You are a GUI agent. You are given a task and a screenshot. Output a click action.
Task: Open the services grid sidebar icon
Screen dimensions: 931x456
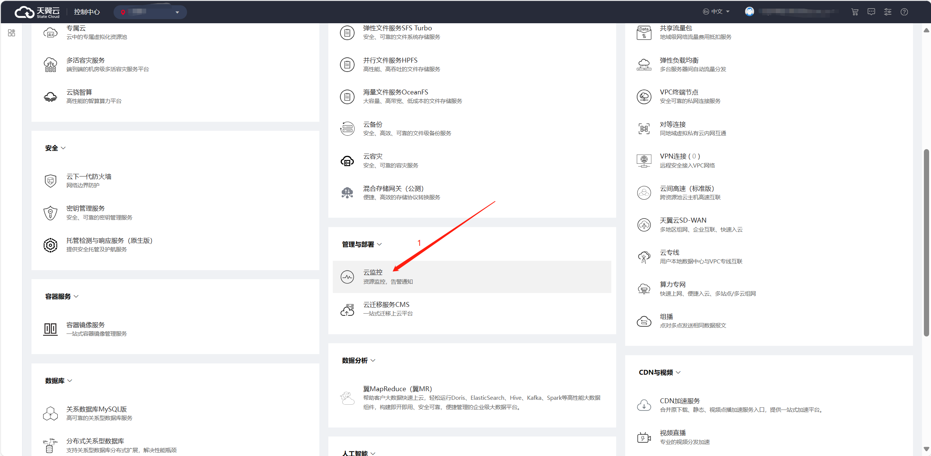12,33
